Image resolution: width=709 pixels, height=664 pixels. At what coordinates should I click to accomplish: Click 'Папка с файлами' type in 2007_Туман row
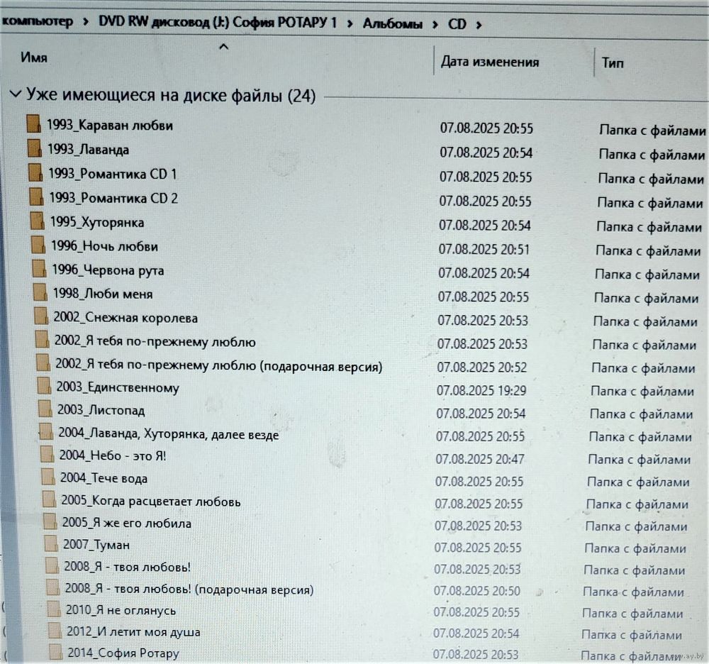coord(635,548)
